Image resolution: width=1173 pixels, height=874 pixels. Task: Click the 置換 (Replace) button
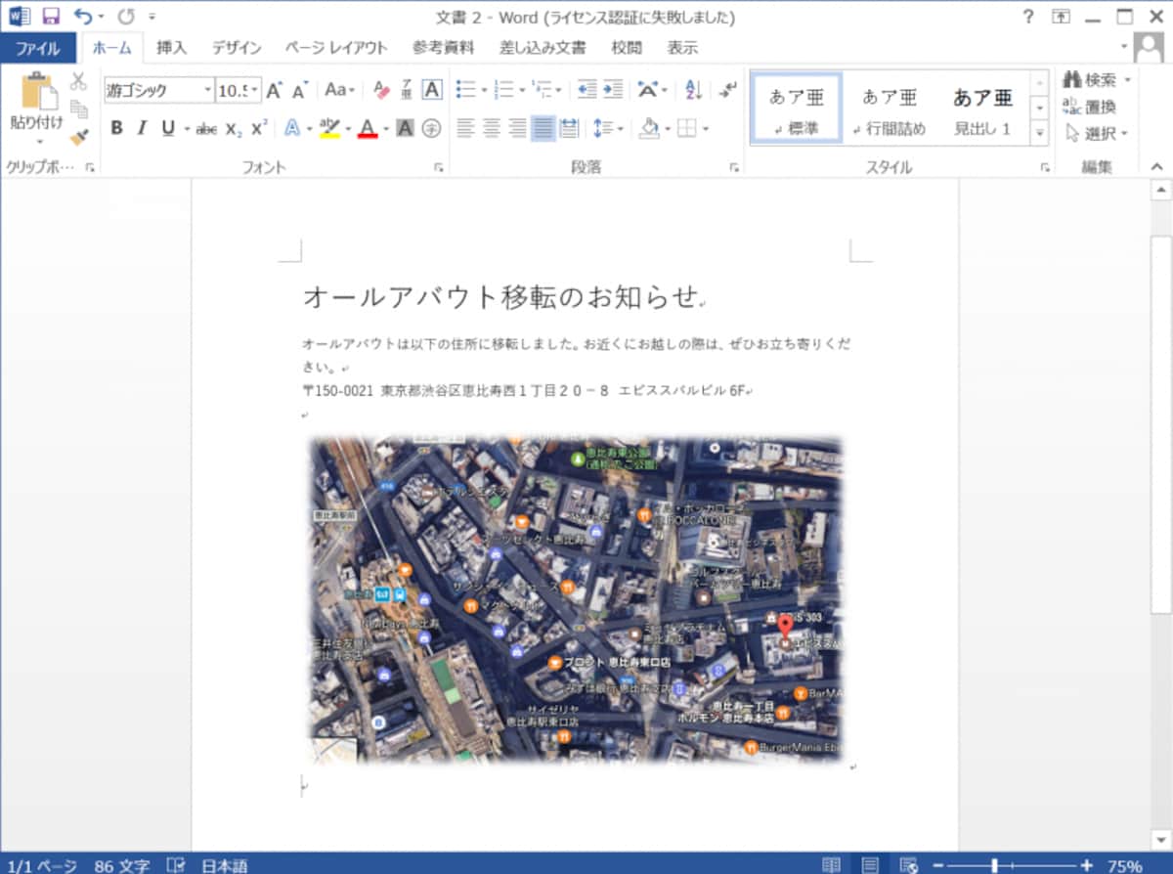tap(1089, 107)
